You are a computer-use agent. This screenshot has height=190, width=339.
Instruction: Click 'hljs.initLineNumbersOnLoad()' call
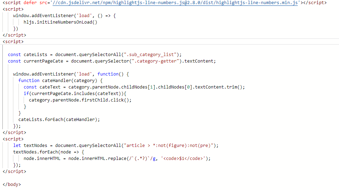[x=61, y=22]
